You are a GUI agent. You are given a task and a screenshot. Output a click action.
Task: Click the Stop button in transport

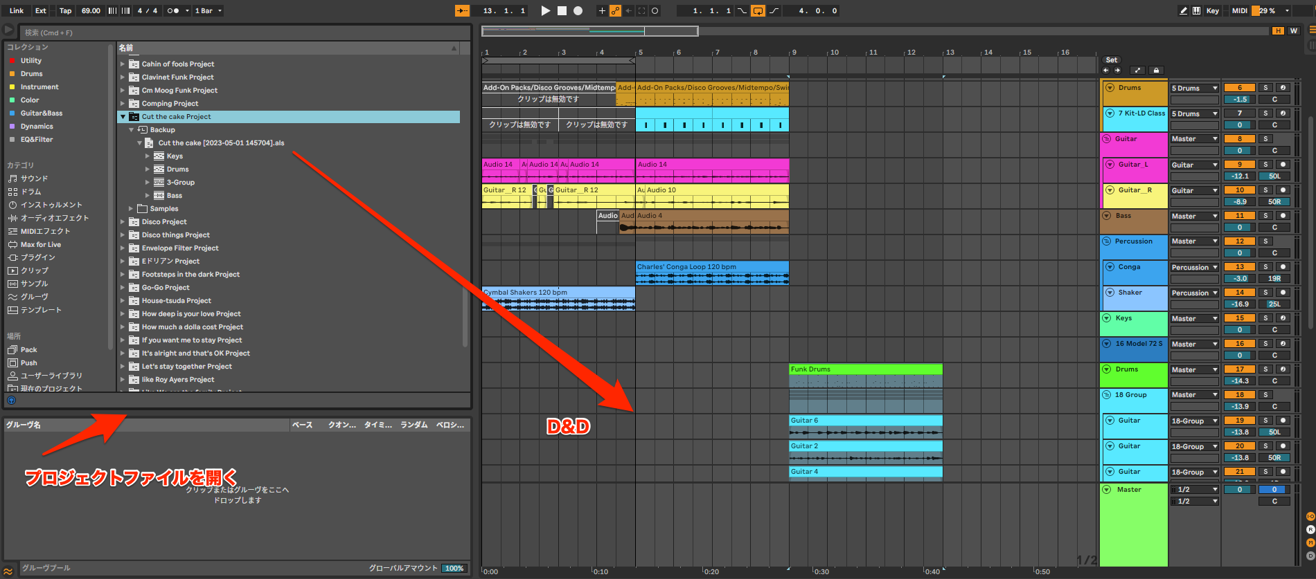pos(562,11)
